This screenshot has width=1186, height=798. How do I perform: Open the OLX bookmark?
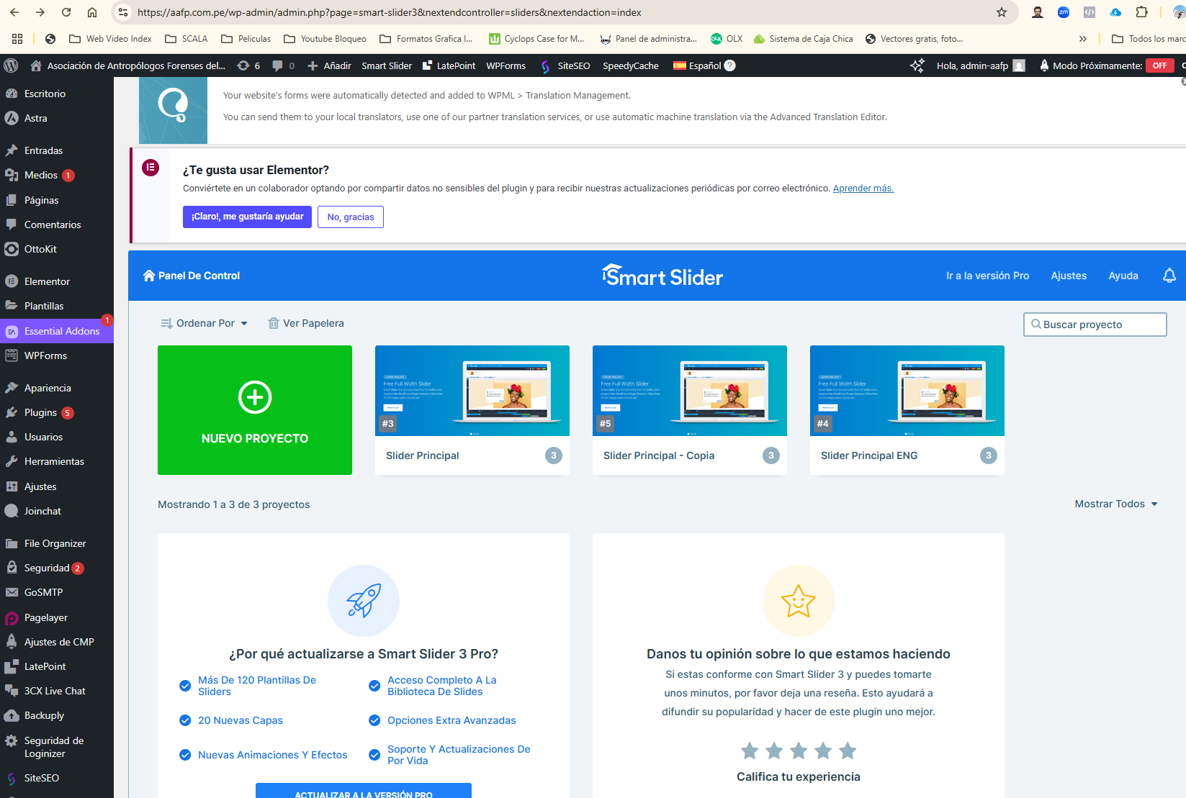tap(727, 39)
